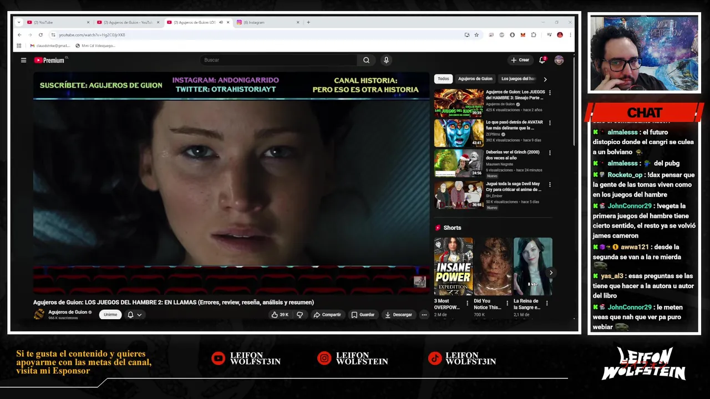The image size is (710, 399).
Task: Reload the page with the refresh icon
Action: coord(40,35)
